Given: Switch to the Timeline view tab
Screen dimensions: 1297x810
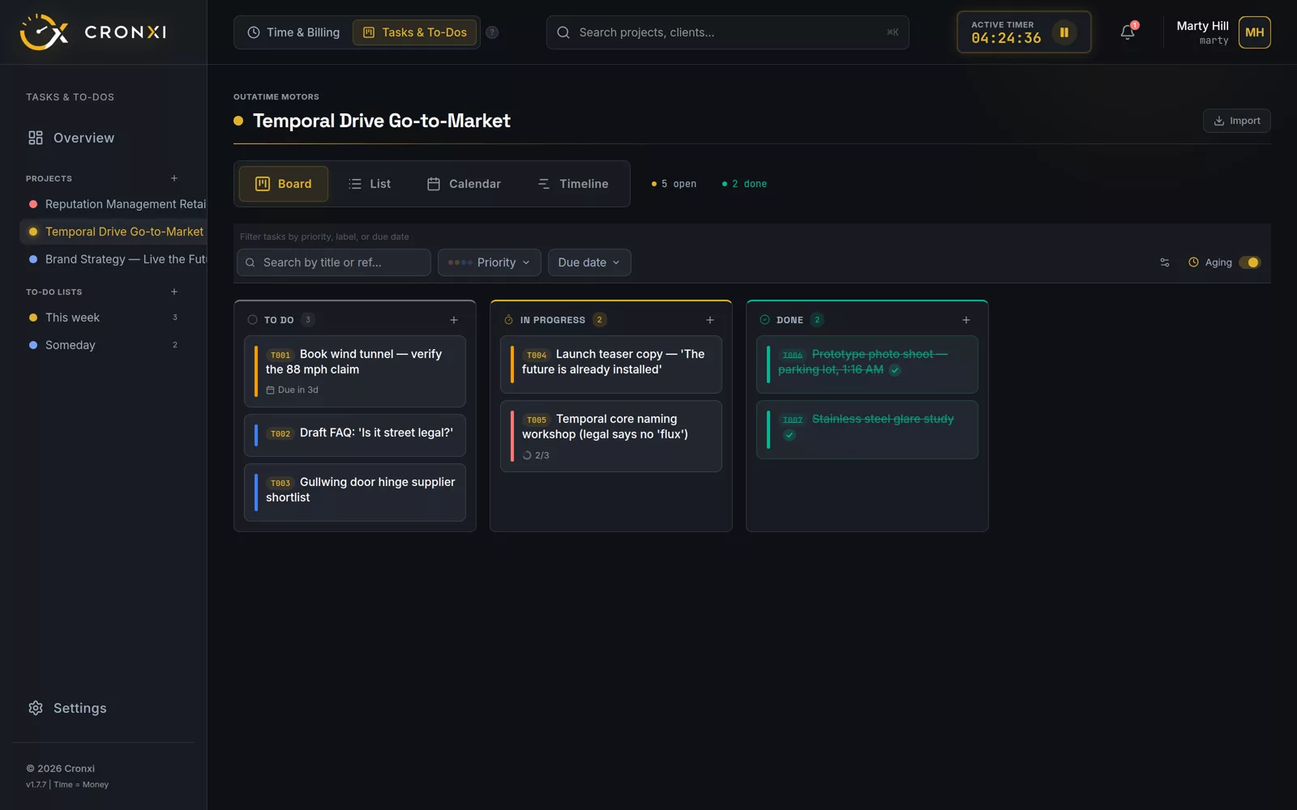Looking at the screenshot, I should [573, 184].
